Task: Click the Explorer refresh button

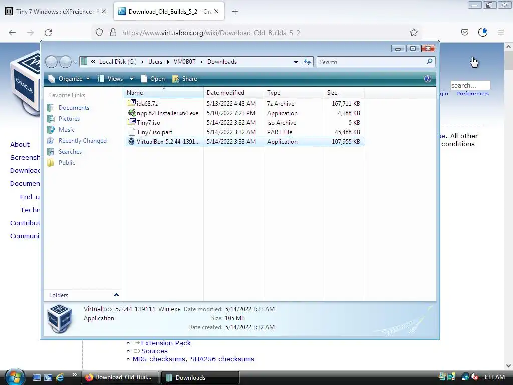Action: coord(307,62)
